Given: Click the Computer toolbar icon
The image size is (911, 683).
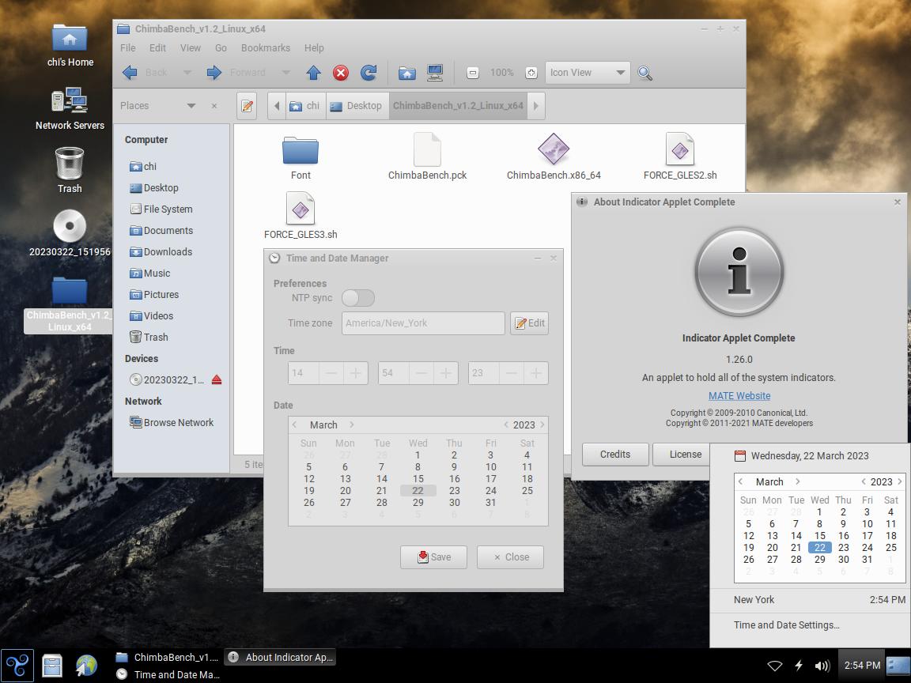Looking at the screenshot, I should pyautogui.click(x=434, y=73).
